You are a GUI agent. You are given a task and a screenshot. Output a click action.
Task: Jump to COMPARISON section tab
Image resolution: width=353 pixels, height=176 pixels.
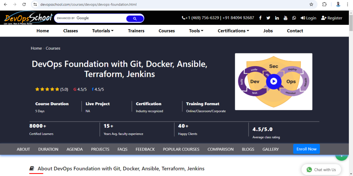pos(221,149)
